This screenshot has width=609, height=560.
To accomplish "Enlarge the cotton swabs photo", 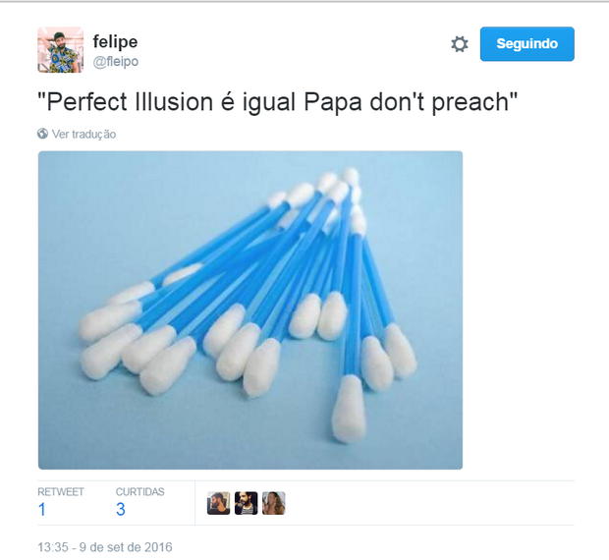I will pos(250,310).
